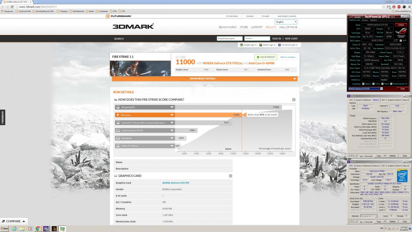Go to the HALL OF FAME page
412x232 pixels.
click(x=288, y=27)
